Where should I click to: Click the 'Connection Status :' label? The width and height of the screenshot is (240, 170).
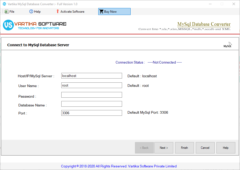click(130, 62)
